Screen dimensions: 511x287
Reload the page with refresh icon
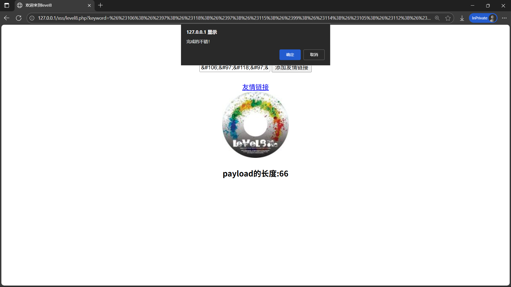tap(19, 18)
